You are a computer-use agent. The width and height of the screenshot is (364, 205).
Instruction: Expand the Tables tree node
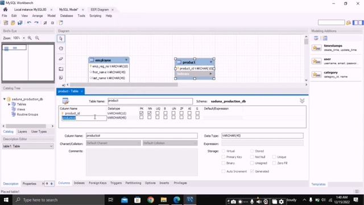(x=9, y=104)
